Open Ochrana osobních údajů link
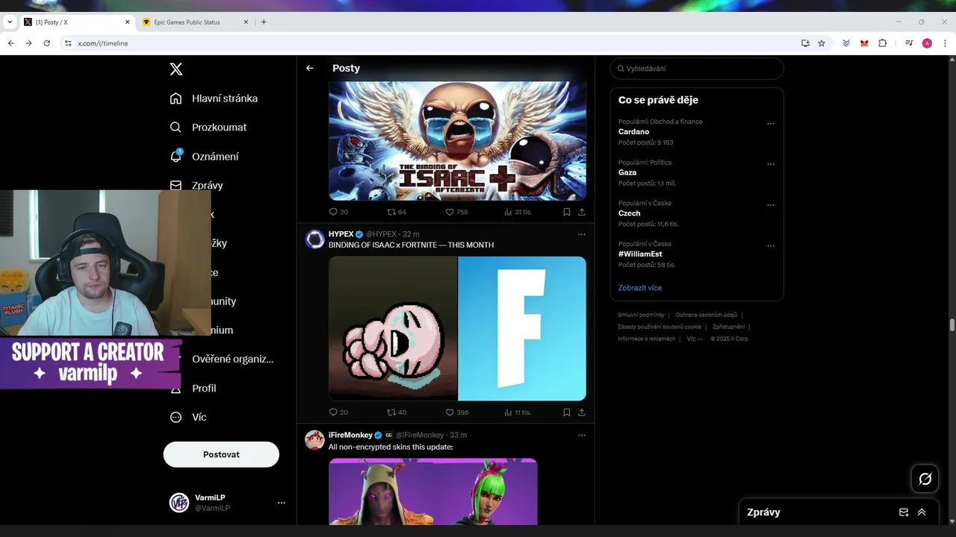 (707, 315)
